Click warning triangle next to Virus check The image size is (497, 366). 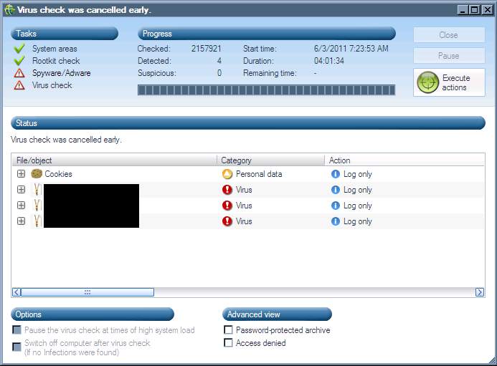point(19,85)
